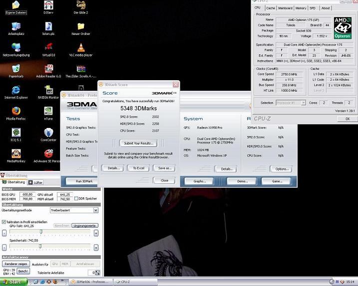Viewport: 358px width, 286px height.
Task: Select the DJServ desktop icon
Action: (48, 7)
